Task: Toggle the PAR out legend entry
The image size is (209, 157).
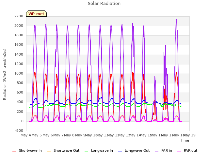Action: pos(187,150)
